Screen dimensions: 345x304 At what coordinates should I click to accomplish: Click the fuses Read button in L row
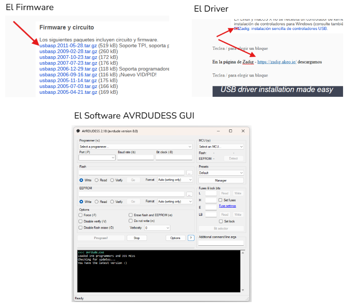coord(225,193)
